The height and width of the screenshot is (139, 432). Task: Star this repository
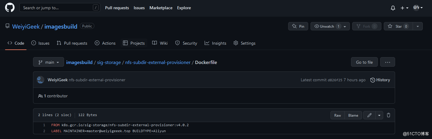[398, 26]
